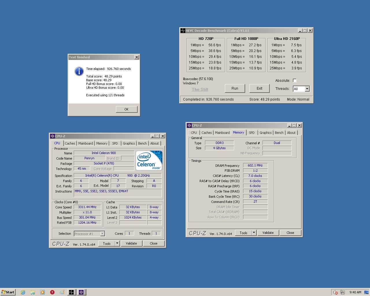
Task: Open Mainboard tab in CPU-Z Memory window
Action: coord(222,133)
